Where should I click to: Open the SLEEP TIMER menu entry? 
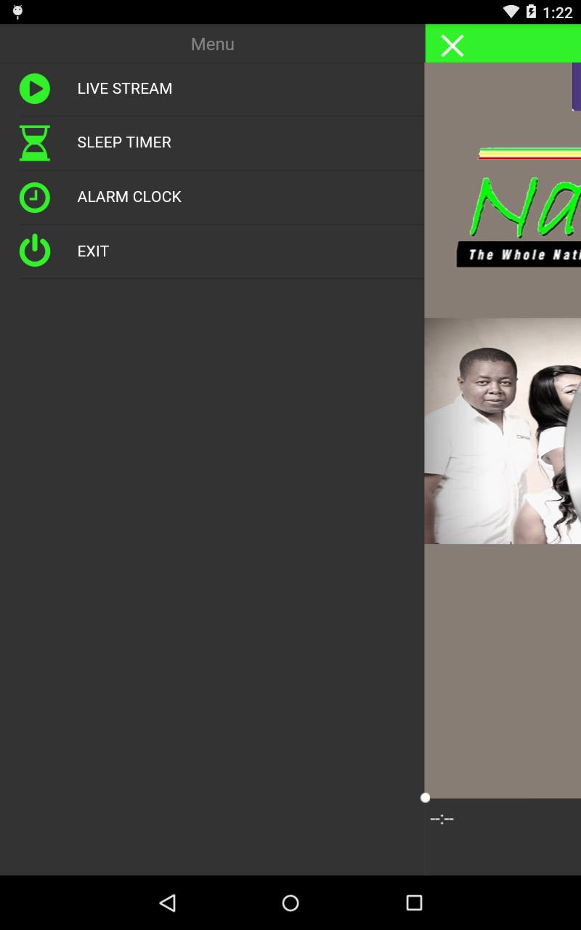pyautogui.click(x=124, y=142)
